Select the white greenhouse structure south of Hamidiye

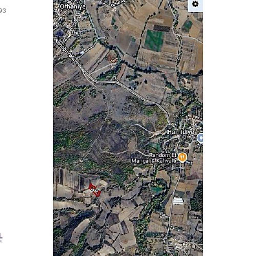[x=178, y=201]
